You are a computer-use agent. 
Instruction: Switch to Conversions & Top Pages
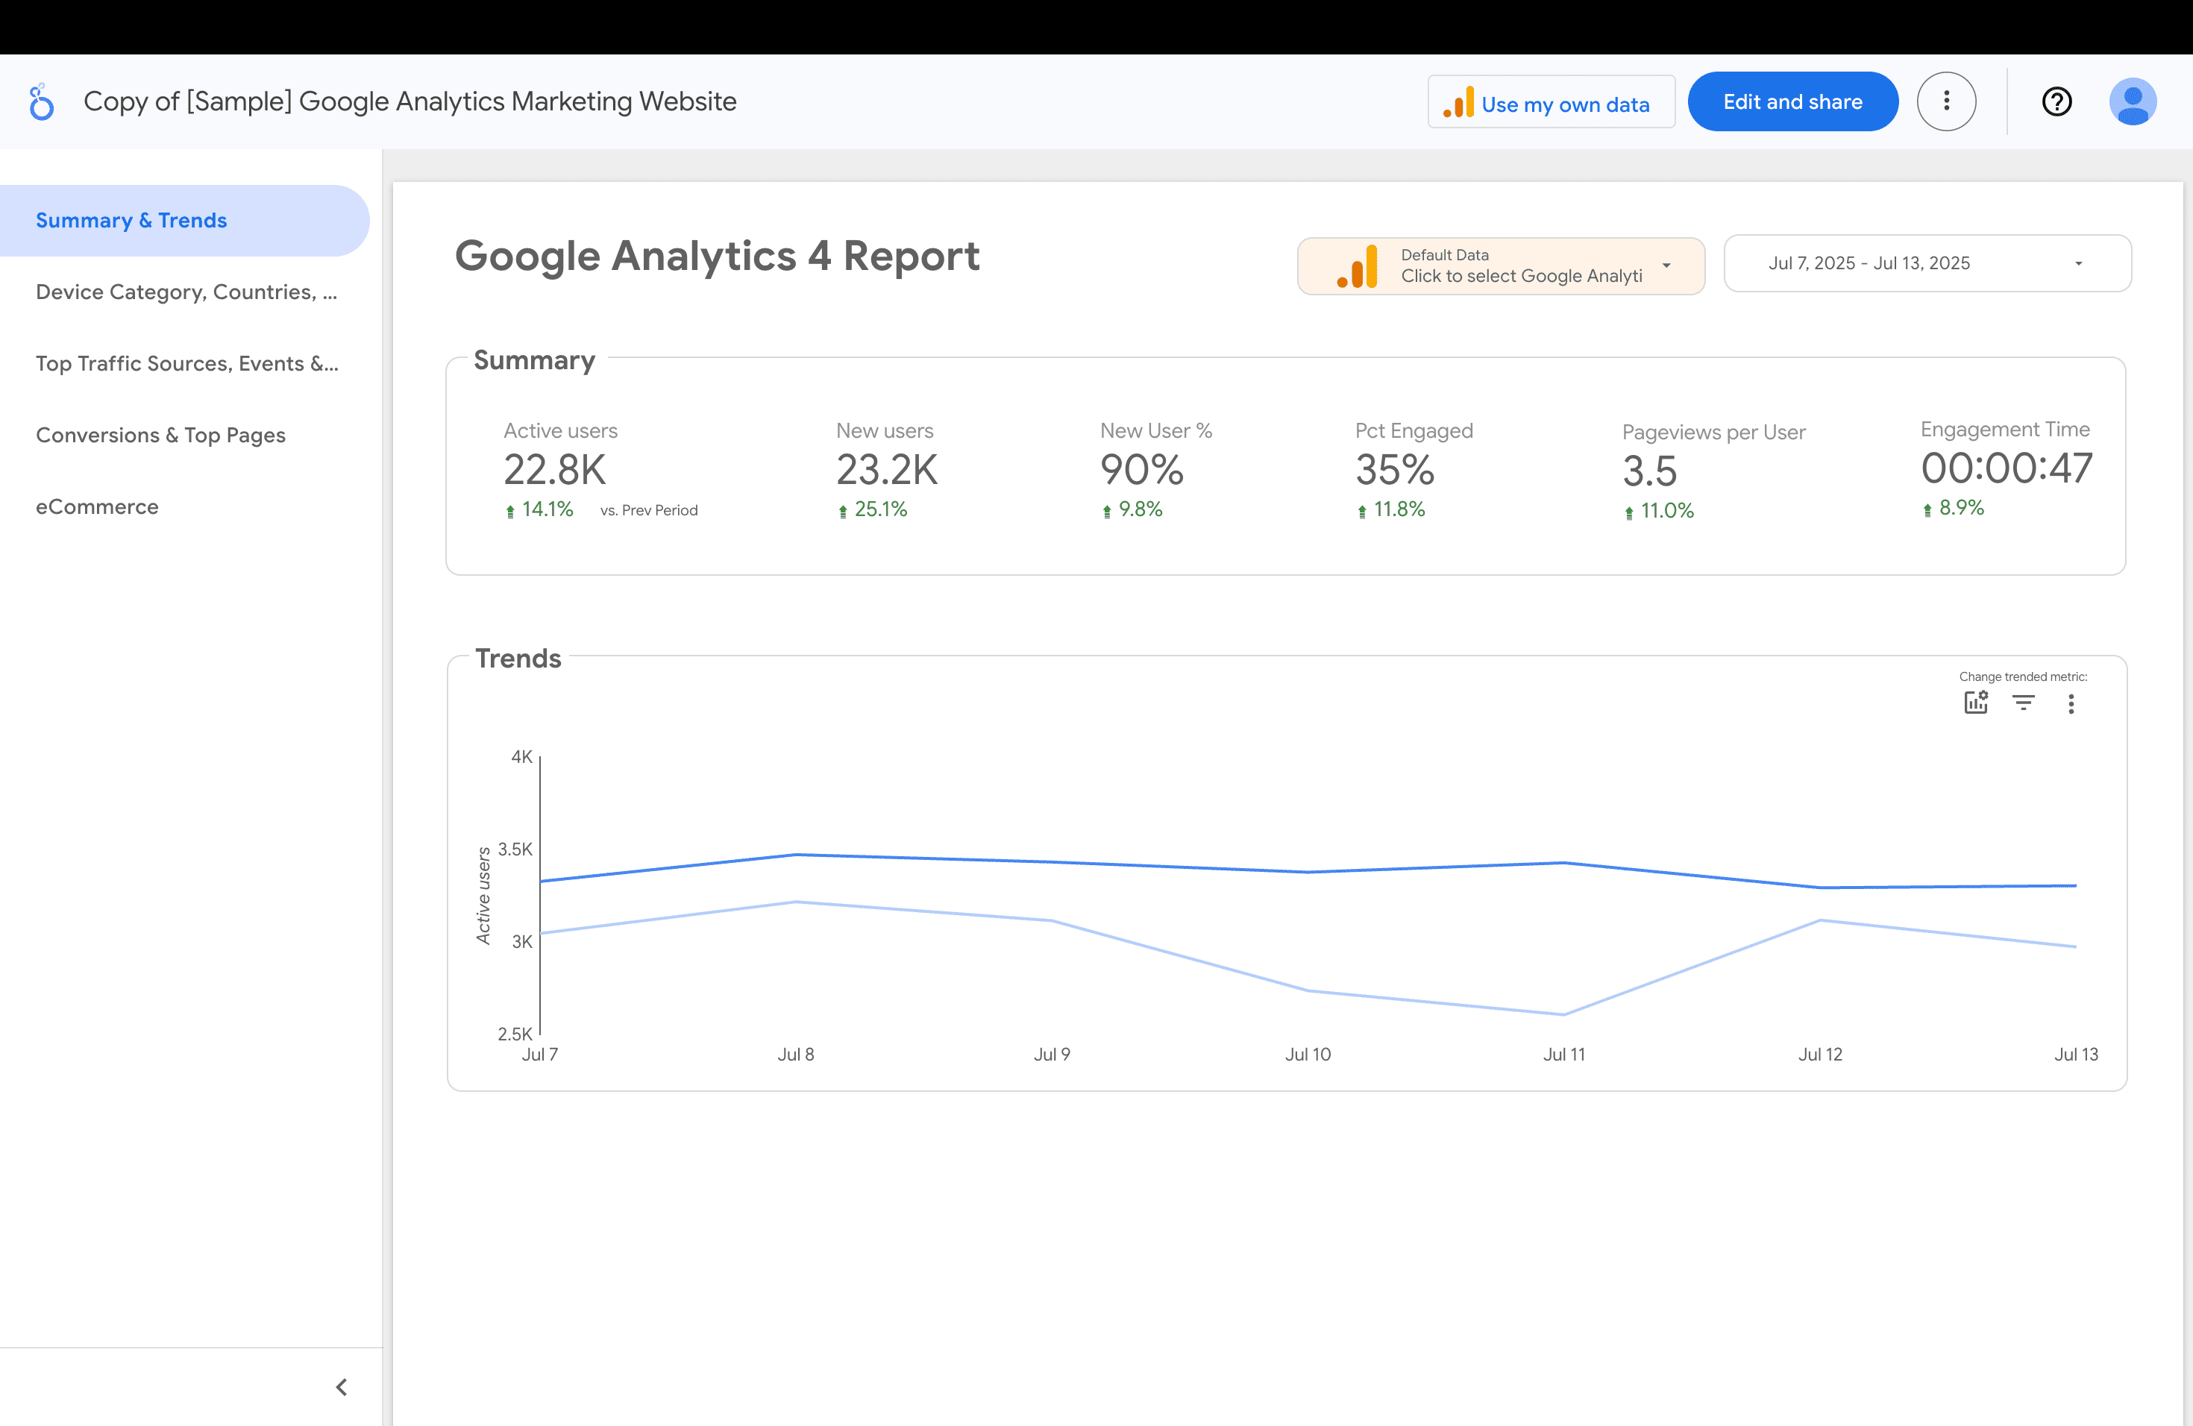pyautogui.click(x=160, y=435)
